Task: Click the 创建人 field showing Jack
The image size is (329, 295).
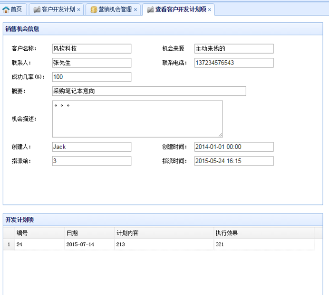Action: pyautogui.click(x=92, y=147)
